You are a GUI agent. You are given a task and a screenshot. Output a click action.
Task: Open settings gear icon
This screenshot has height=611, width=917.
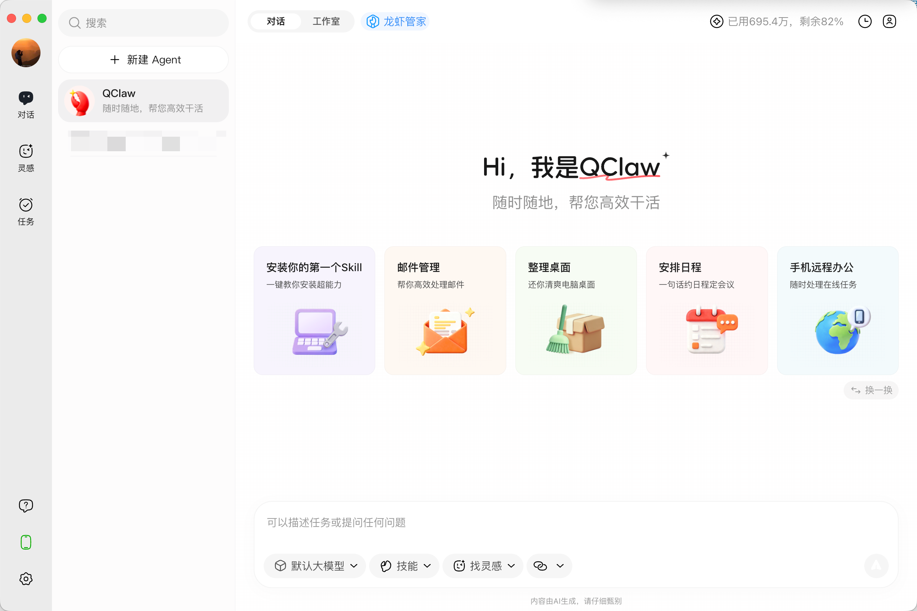[26, 579]
